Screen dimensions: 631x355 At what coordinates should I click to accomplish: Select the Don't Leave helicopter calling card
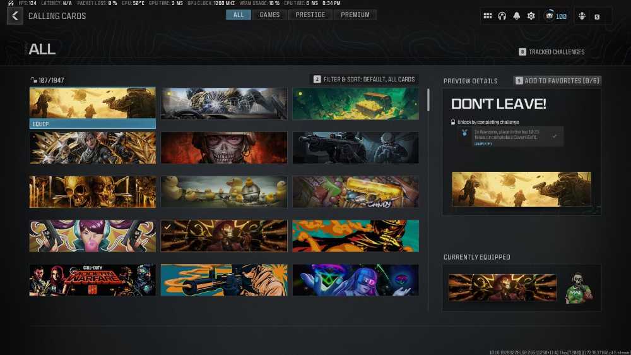pos(93,103)
